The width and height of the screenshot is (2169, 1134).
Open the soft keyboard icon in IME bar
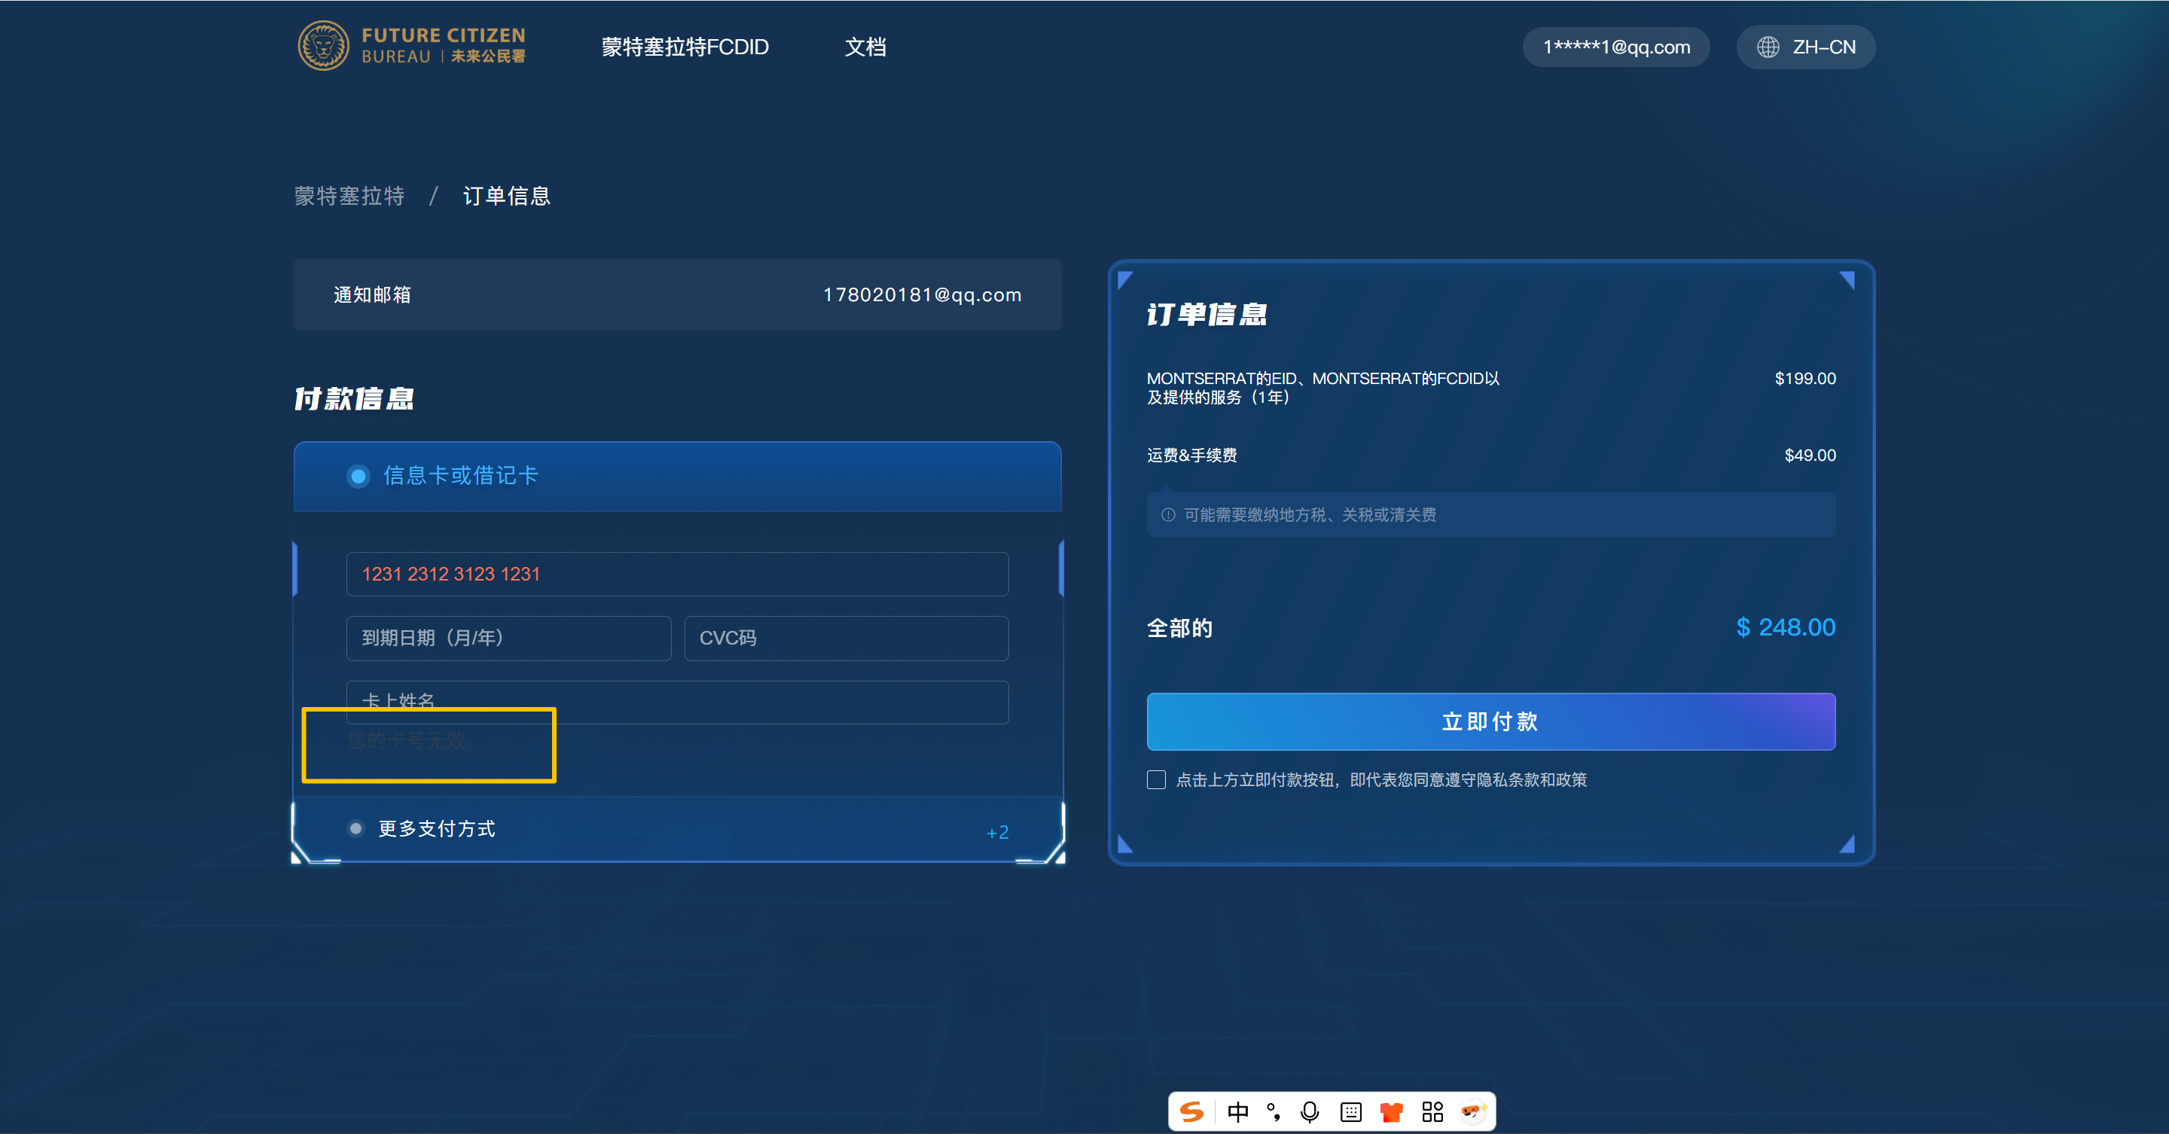pos(1350,1112)
